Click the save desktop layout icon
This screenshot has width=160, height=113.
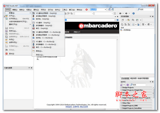(x=109, y=9)
